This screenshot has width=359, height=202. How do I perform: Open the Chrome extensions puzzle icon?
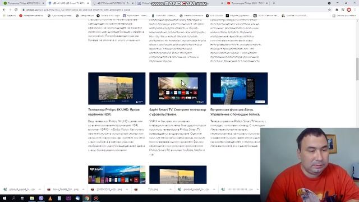337,10
